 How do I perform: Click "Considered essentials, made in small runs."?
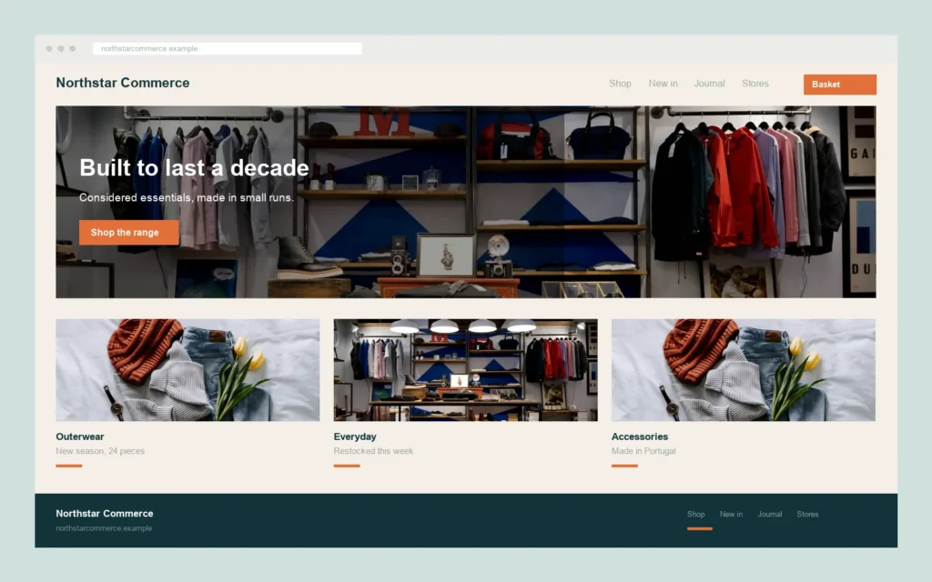coord(187,197)
